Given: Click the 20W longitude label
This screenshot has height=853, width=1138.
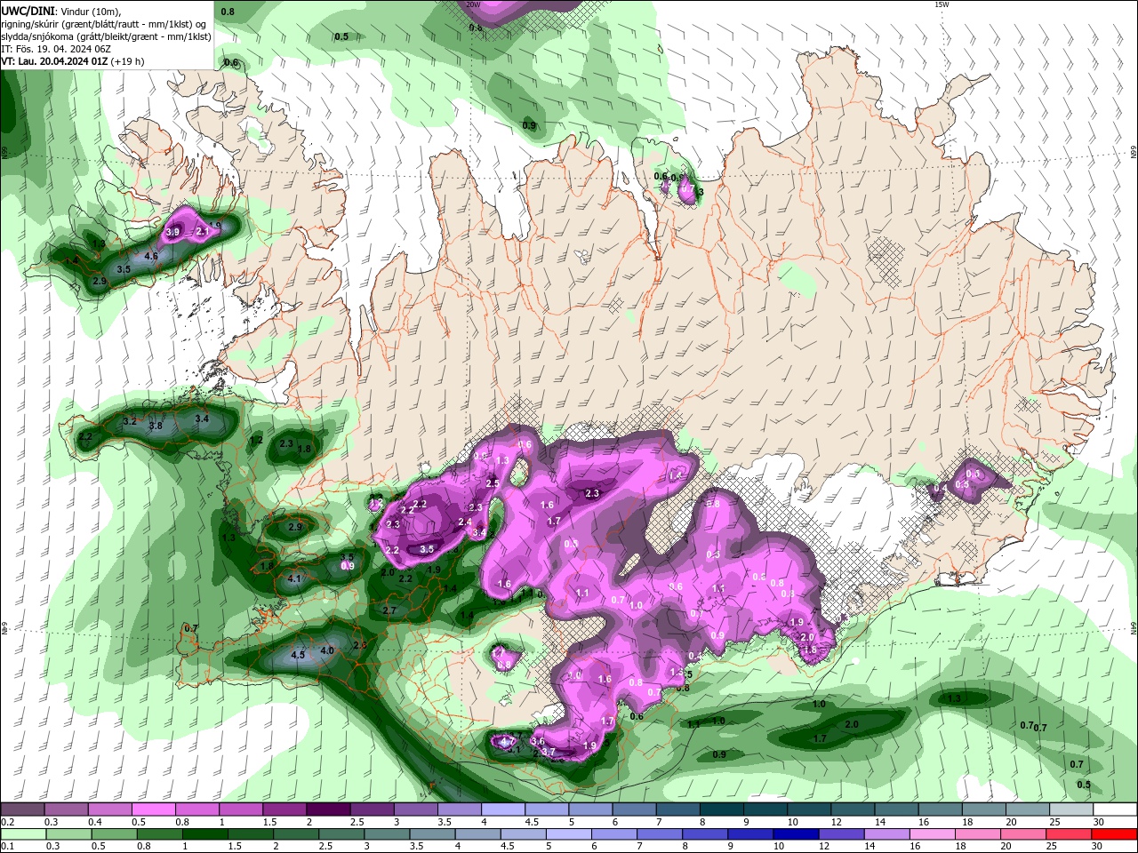Looking at the screenshot, I should point(473,4).
